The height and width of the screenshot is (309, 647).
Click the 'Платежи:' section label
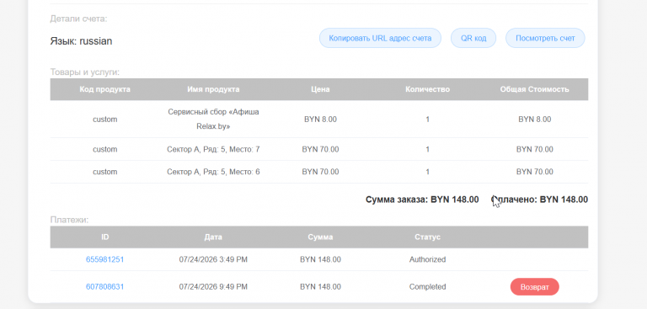coord(69,220)
